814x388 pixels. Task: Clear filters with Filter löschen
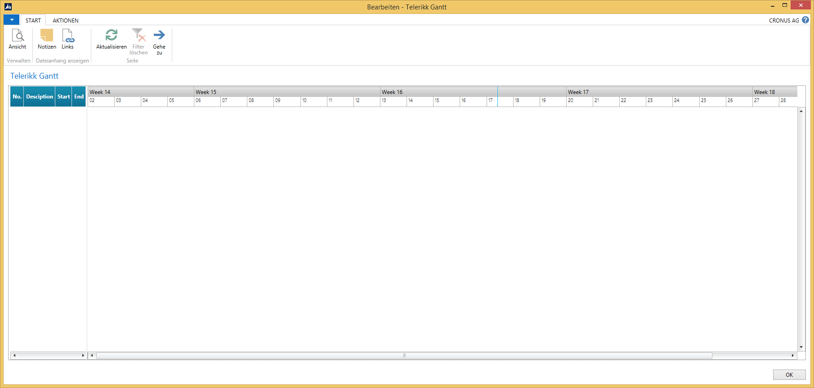click(x=139, y=42)
